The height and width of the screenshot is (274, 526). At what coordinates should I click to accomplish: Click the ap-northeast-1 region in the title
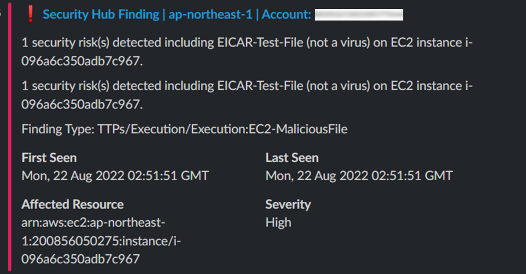210,14
